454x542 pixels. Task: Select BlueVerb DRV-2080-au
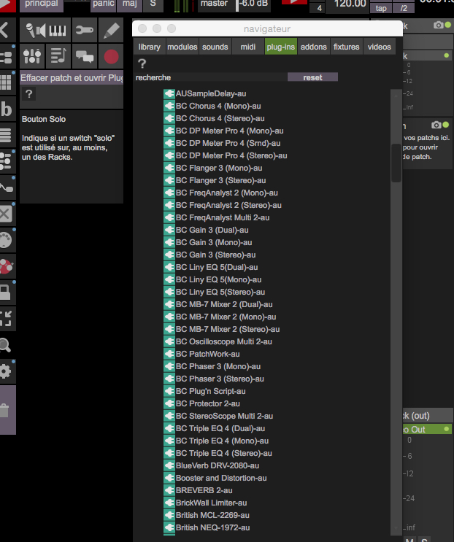[x=217, y=465]
